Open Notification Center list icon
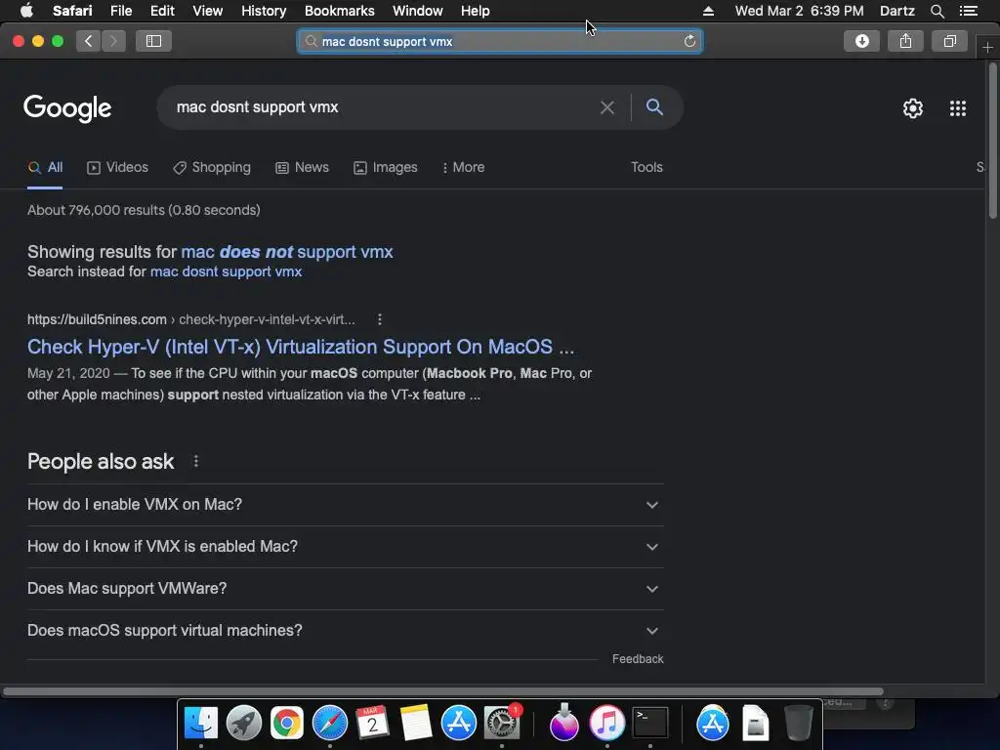Screen dimensions: 1000x750 pyautogui.click(x=969, y=11)
